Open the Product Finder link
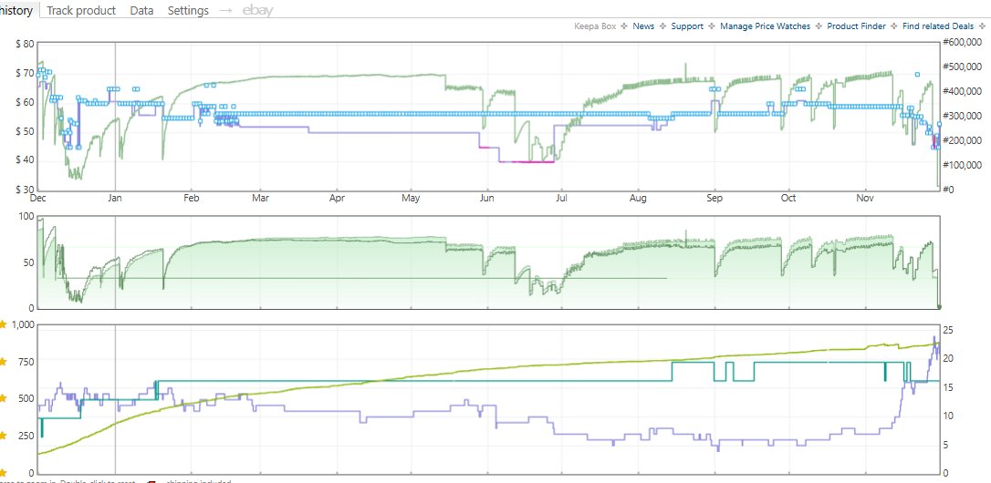991x483 pixels. click(x=856, y=26)
